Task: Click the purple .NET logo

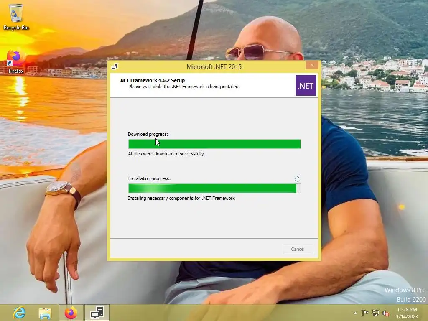Action: 306,85
